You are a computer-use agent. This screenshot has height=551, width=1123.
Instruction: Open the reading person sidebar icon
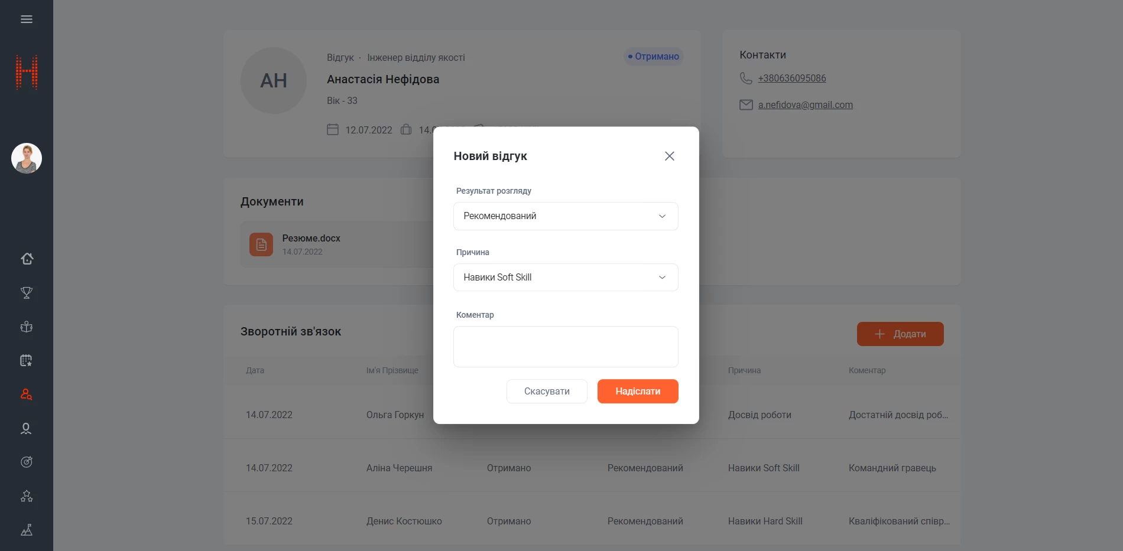[27, 327]
